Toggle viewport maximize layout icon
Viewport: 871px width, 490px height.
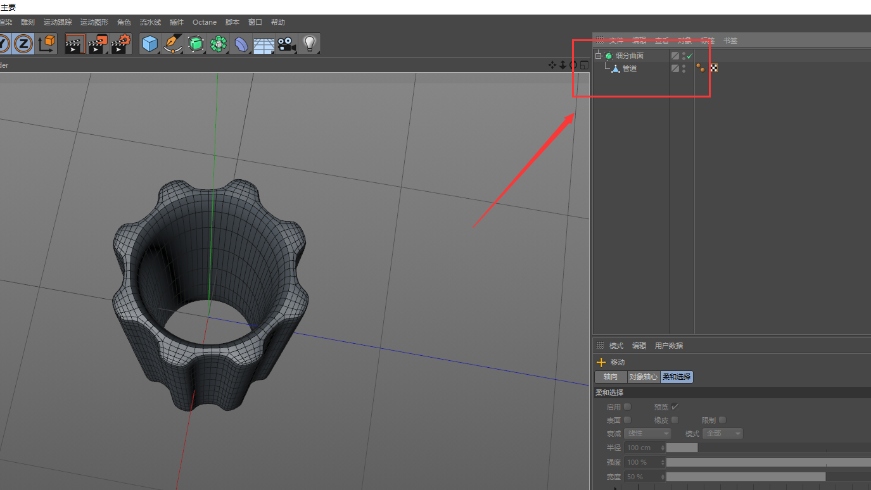point(584,65)
